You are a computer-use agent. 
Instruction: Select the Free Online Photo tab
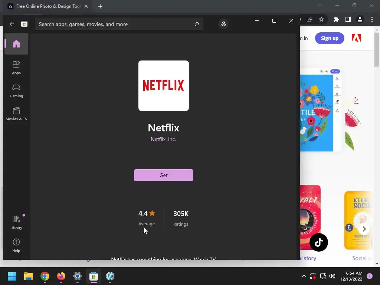[x=48, y=6]
